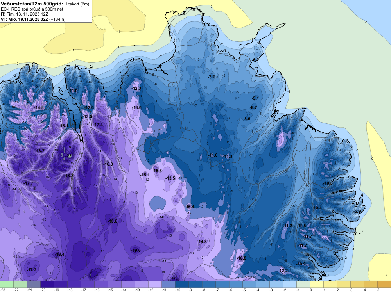The height and width of the screenshot is (292, 391).
Task: Click the -10.4 temperature label
Action: point(317,208)
